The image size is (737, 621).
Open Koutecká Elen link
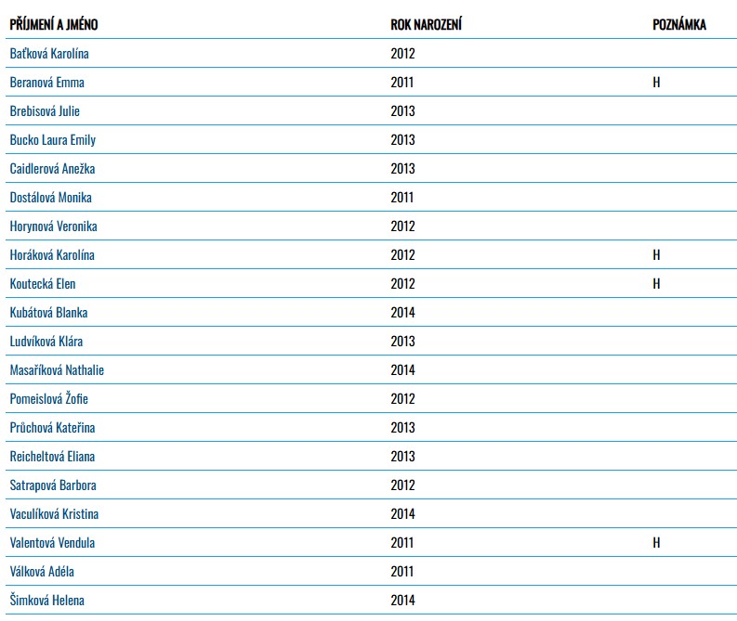click(43, 284)
